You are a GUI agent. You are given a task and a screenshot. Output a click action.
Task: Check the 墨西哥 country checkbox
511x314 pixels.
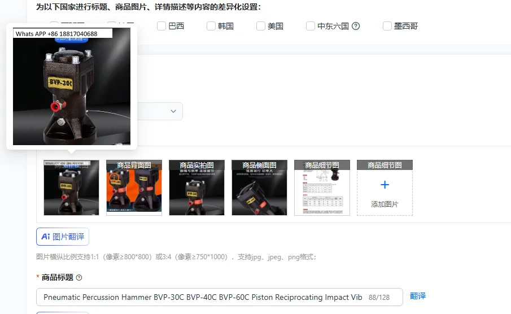click(x=387, y=26)
